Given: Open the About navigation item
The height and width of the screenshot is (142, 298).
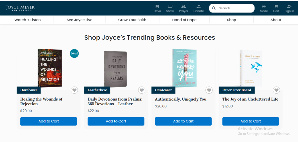Looking at the screenshot, I should tap(276, 20).
